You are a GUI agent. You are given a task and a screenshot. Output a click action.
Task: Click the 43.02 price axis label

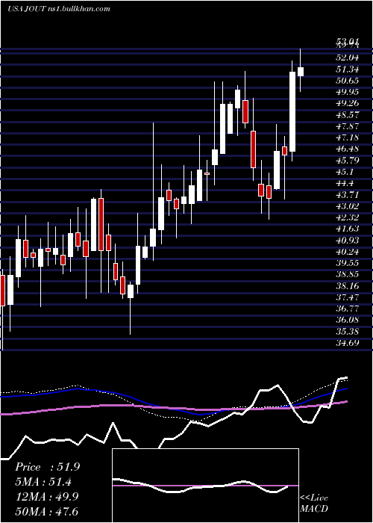click(348, 205)
